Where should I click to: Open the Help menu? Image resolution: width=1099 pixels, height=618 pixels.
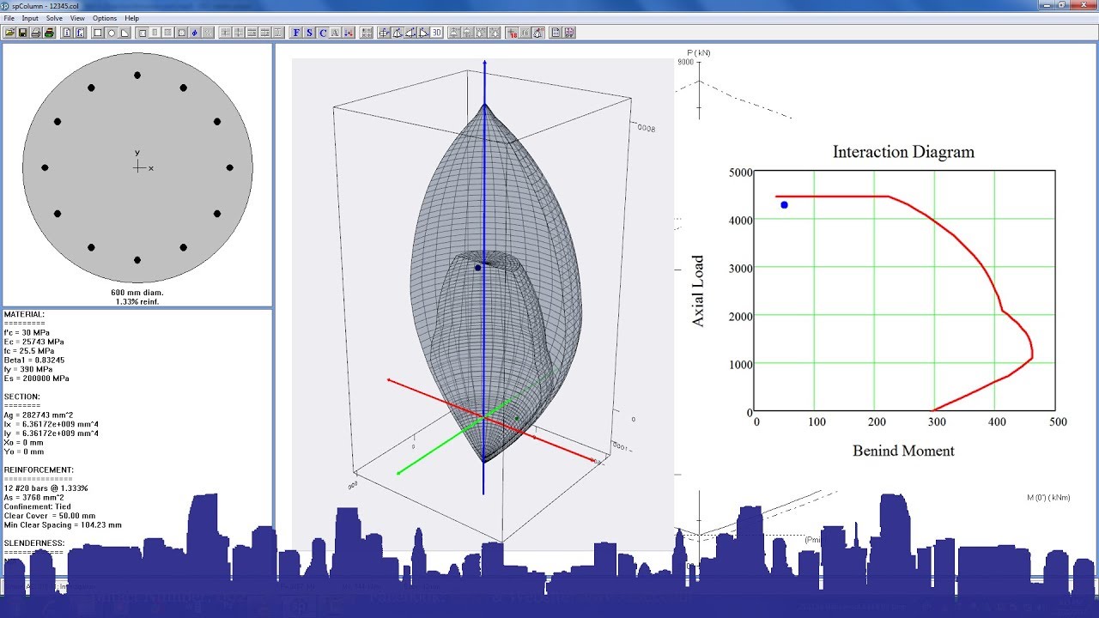pyautogui.click(x=131, y=17)
